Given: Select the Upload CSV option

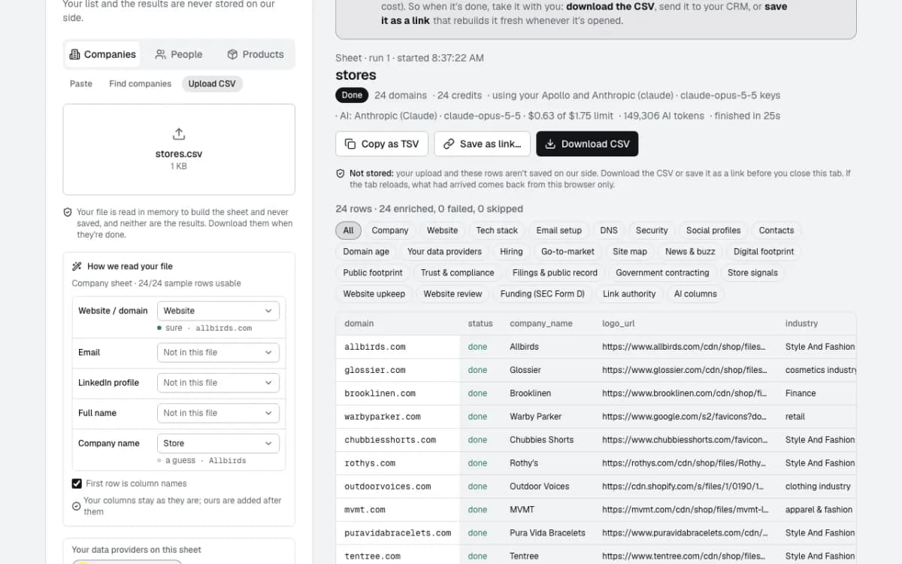Looking at the screenshot, I should (212, 83).
